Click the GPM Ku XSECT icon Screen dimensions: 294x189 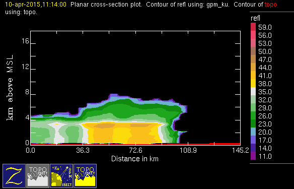[61, 176]
